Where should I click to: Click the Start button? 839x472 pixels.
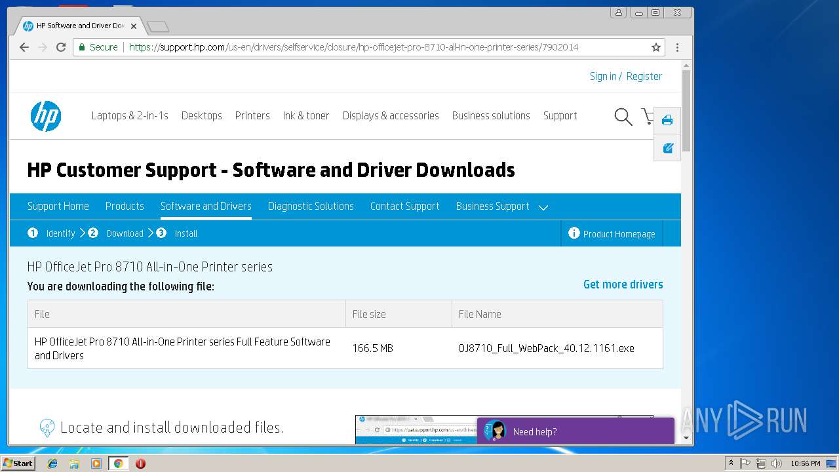18,463
